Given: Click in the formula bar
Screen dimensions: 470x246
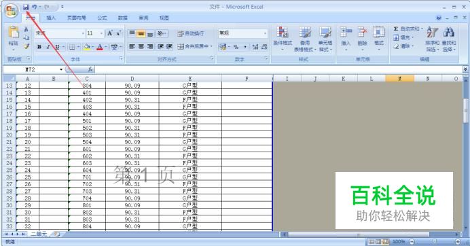Looking at the screenshot, I should [278, 69].
